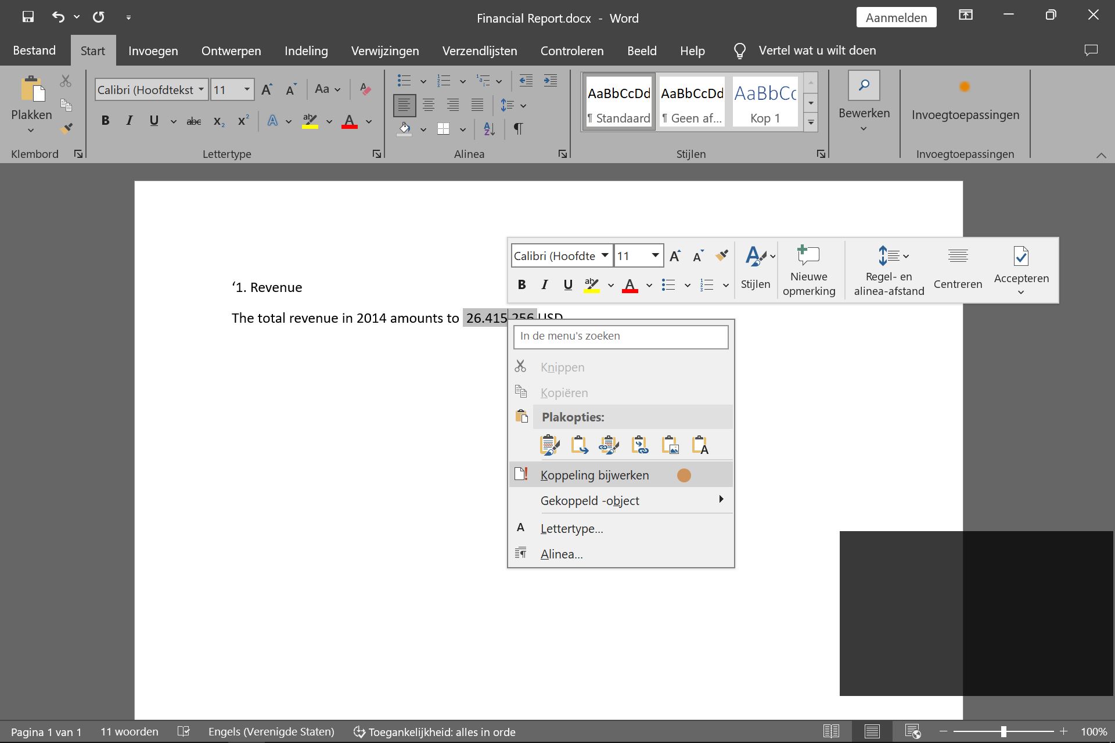The height and width of the screenshot is (743, 1115).
Task: Apply the Kop 1 style
Action: pos(765,102)
